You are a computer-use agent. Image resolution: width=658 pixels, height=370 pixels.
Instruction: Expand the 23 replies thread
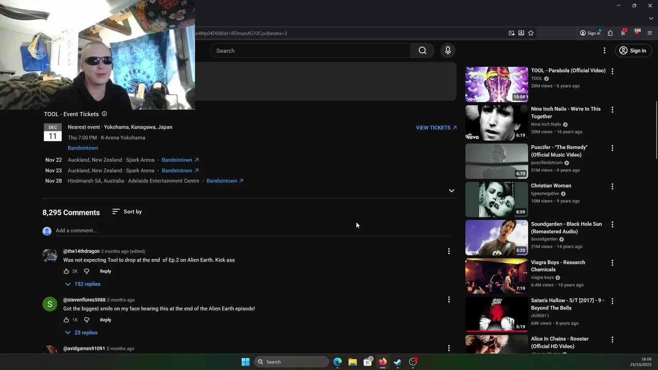[81, 333]
